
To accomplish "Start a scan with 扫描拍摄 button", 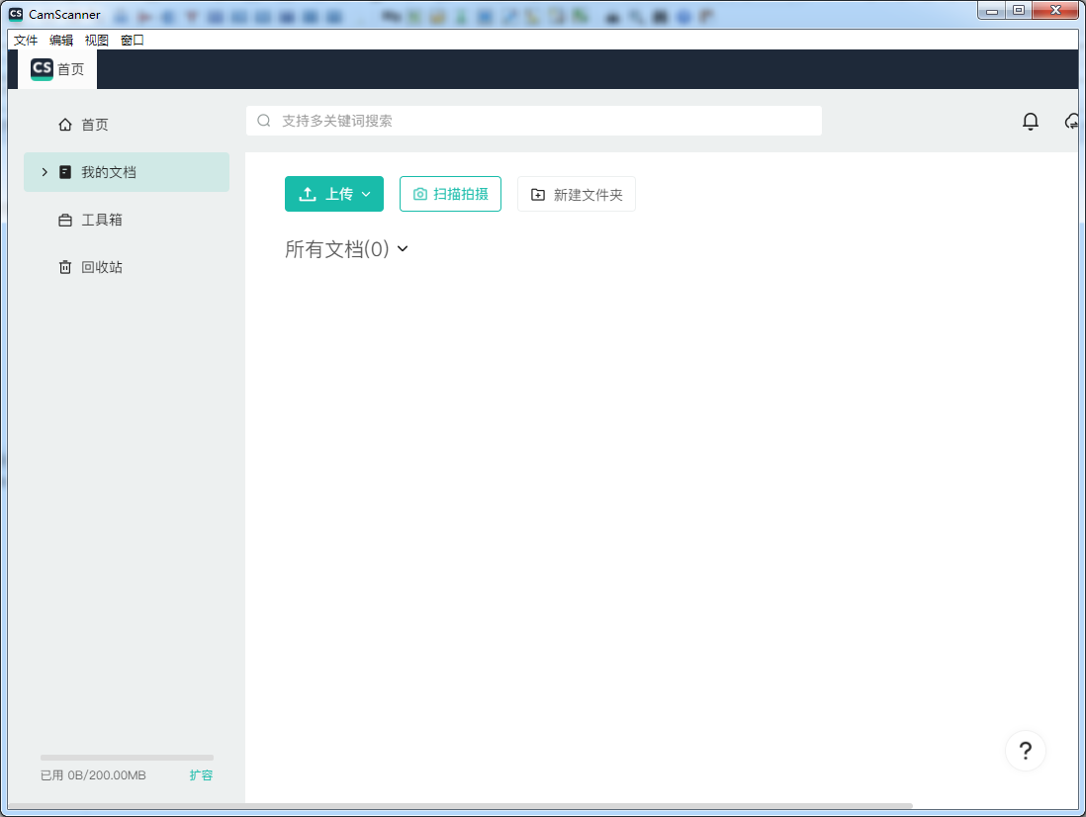I will (x=450, y=194).
